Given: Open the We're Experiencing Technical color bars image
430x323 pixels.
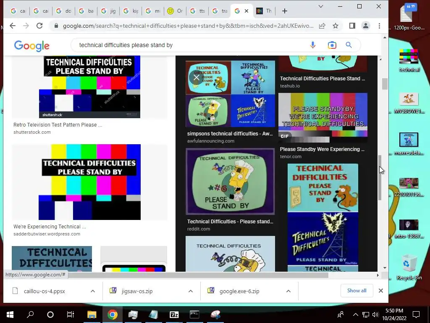Looking at the screenshot, I should tap(90, 182).
